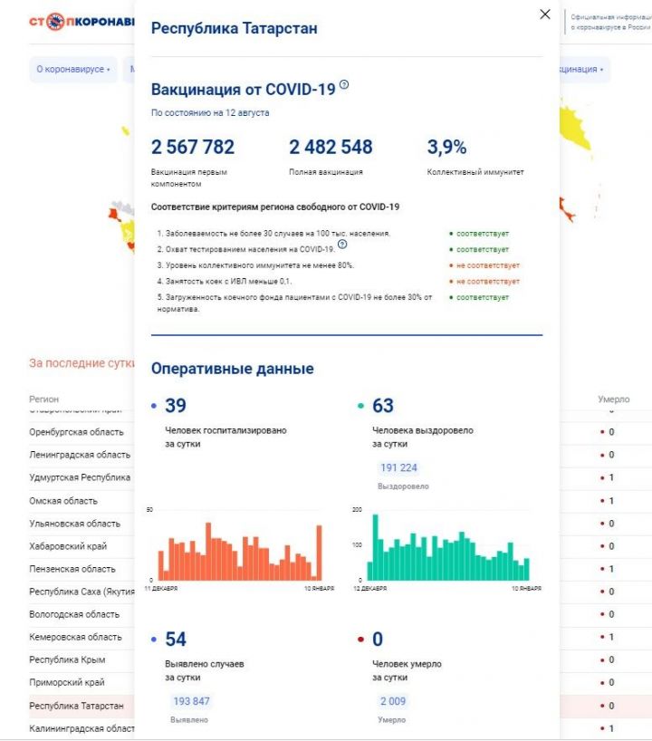Screen dimensions: 652x741
Task: Open the О коронавирусе menu
Action: [73, 69]
